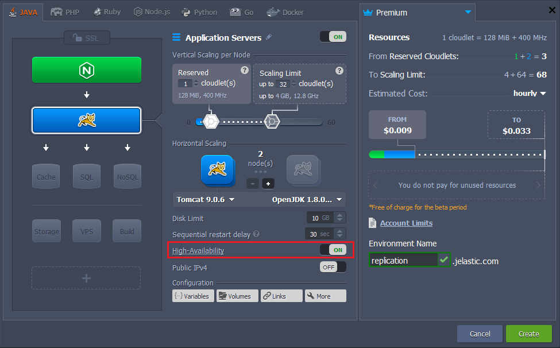Click the estimated cost usage bar

point(457,154)
